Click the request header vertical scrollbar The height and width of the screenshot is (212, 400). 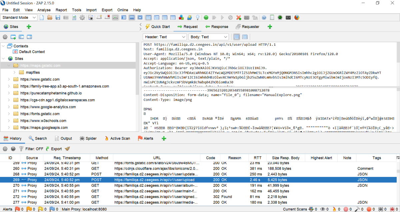[x=398, y=52]
